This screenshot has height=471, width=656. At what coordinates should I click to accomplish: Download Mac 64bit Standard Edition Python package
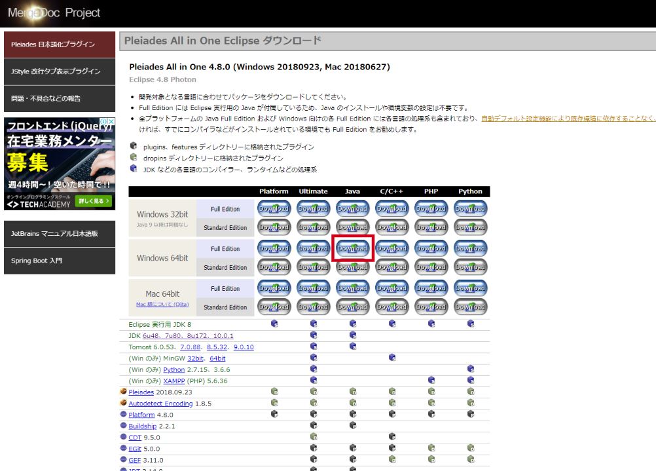(470, 307)
